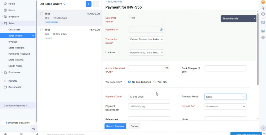Click the orange help question mark icon
Viewport: 266px width, 135px height.
coord(263,2)
